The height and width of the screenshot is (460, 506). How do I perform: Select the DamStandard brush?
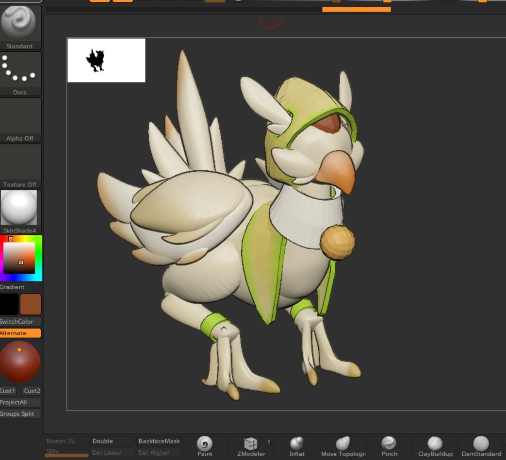[481, 446]
